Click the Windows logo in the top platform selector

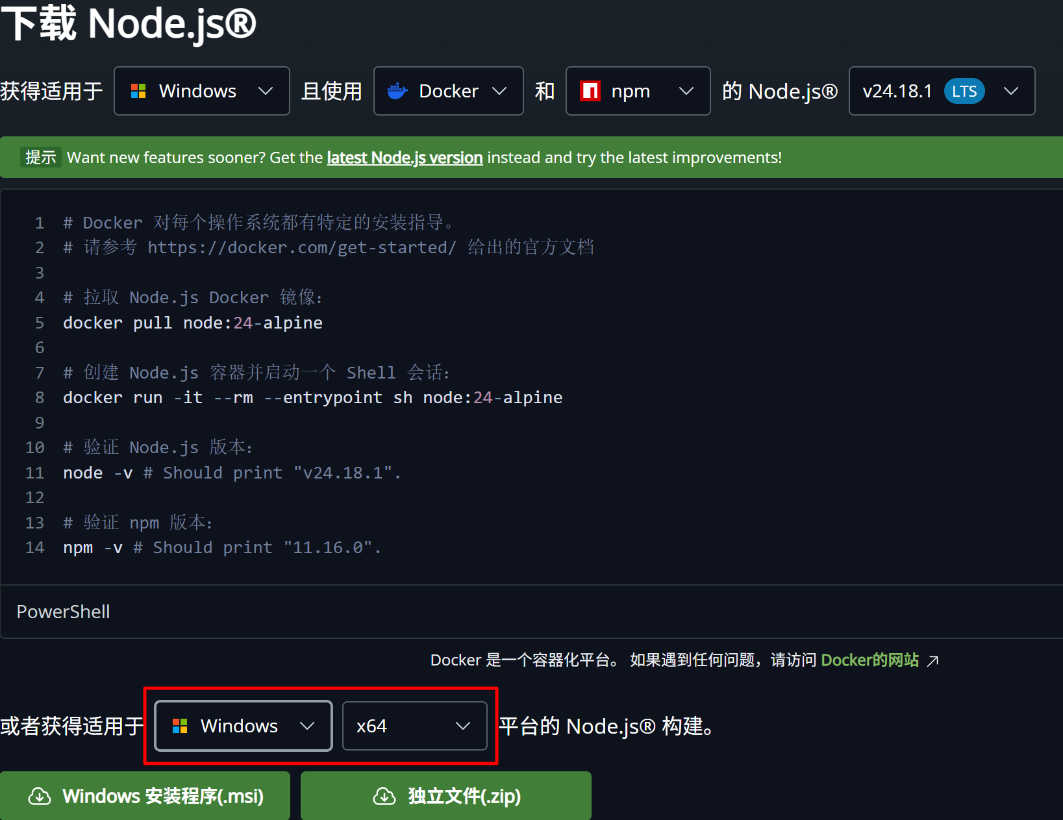click(138, 91)
